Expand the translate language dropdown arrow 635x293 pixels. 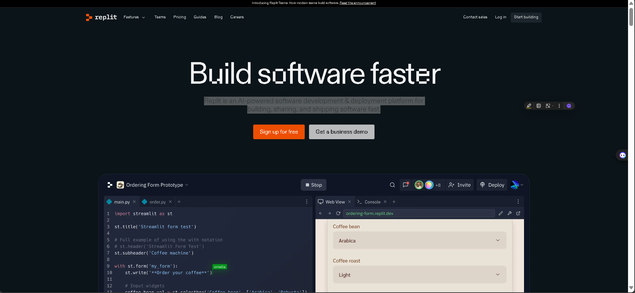(x=553, y=106)
